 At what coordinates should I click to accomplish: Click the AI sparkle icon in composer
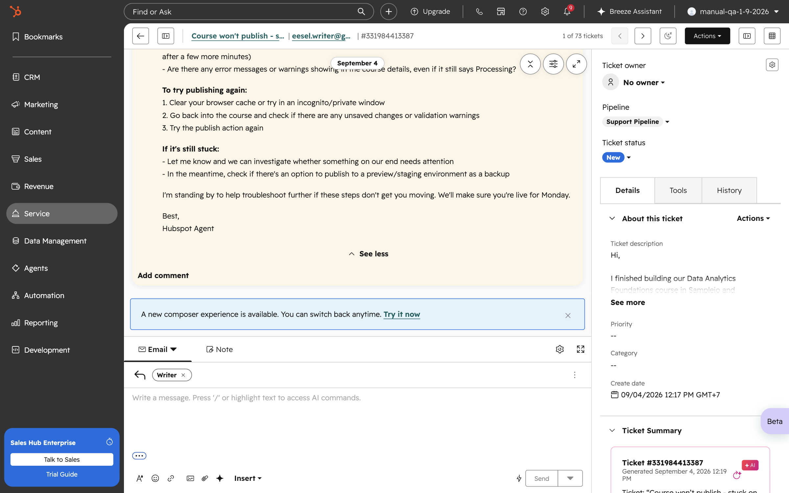coord(220,478)
